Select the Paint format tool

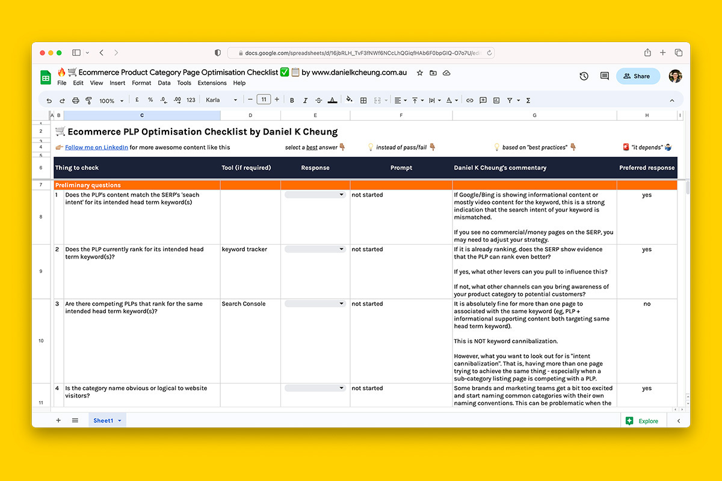tap(88, 100)
